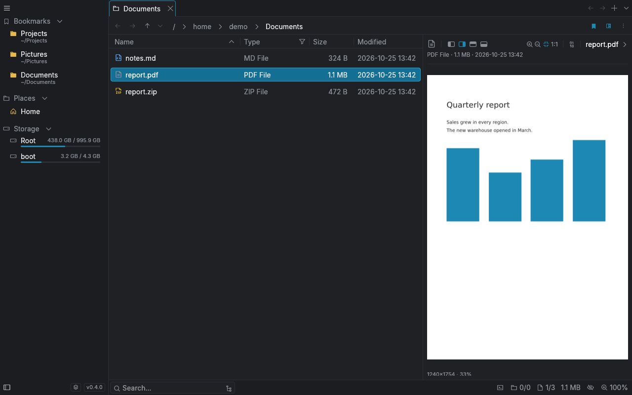Expand the tab list dropdown chevron

[626, 8]
